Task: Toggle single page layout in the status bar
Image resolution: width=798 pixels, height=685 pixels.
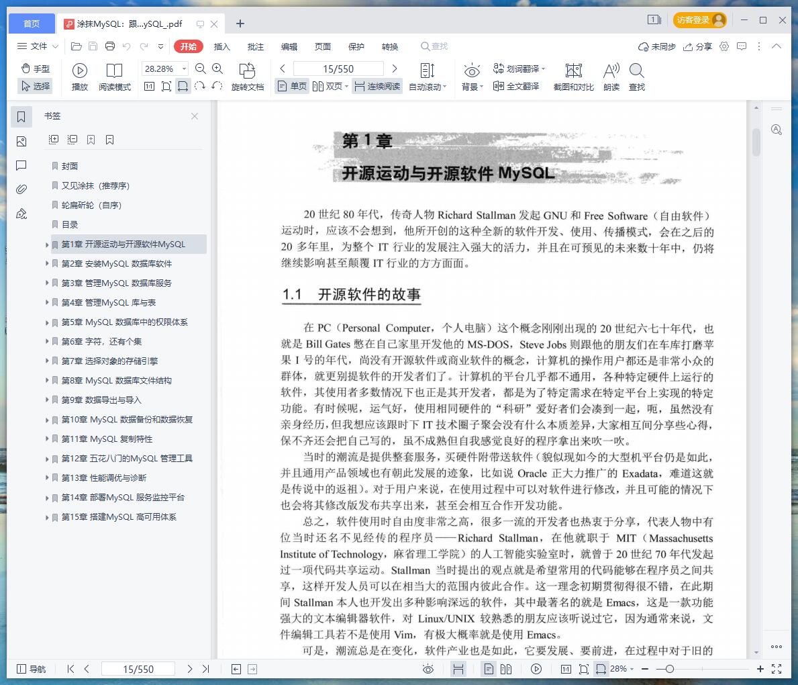Action: tap(489, 669)
